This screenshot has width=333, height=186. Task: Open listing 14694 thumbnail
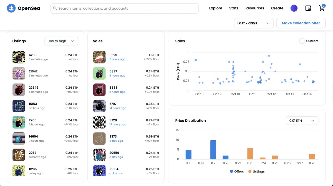pos(19,139)
